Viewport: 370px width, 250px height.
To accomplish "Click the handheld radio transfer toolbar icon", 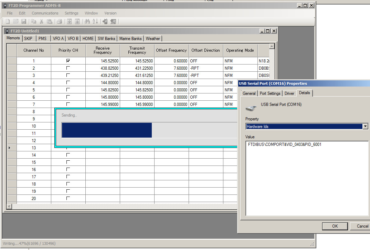I will point(105,21).
